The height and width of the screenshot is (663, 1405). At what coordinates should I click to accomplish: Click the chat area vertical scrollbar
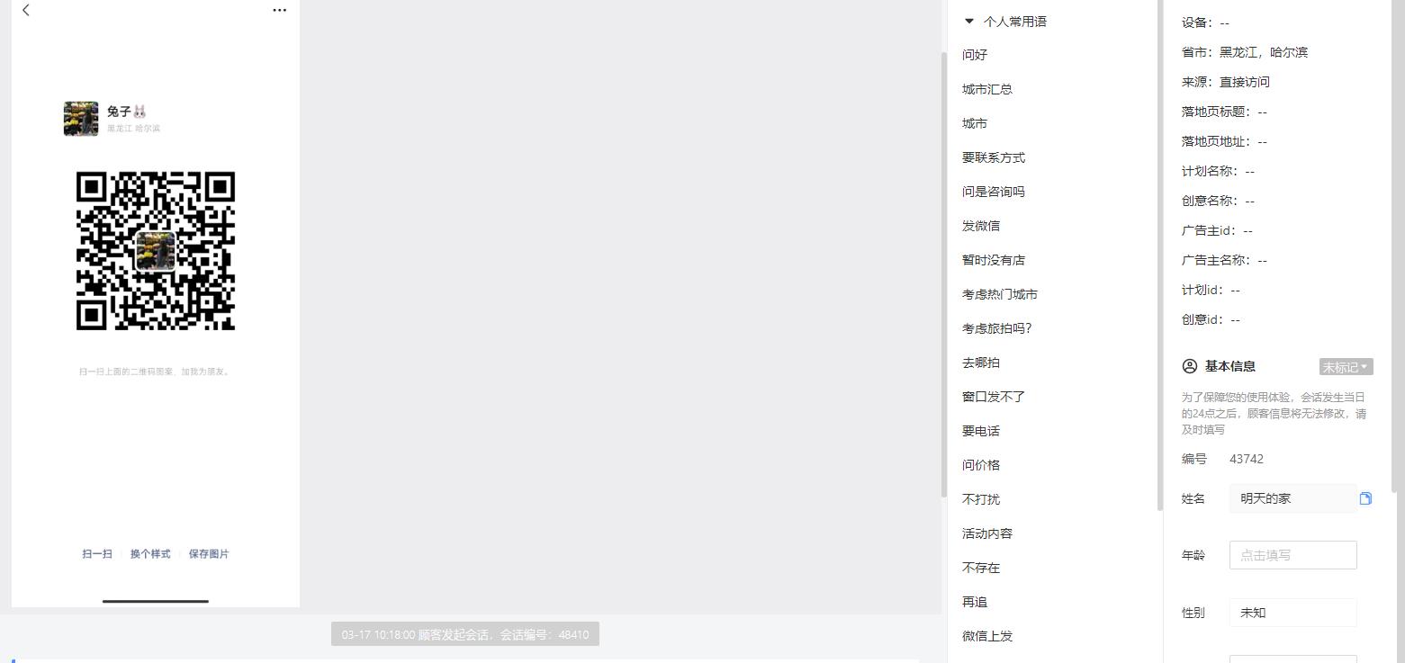point(943,274)
